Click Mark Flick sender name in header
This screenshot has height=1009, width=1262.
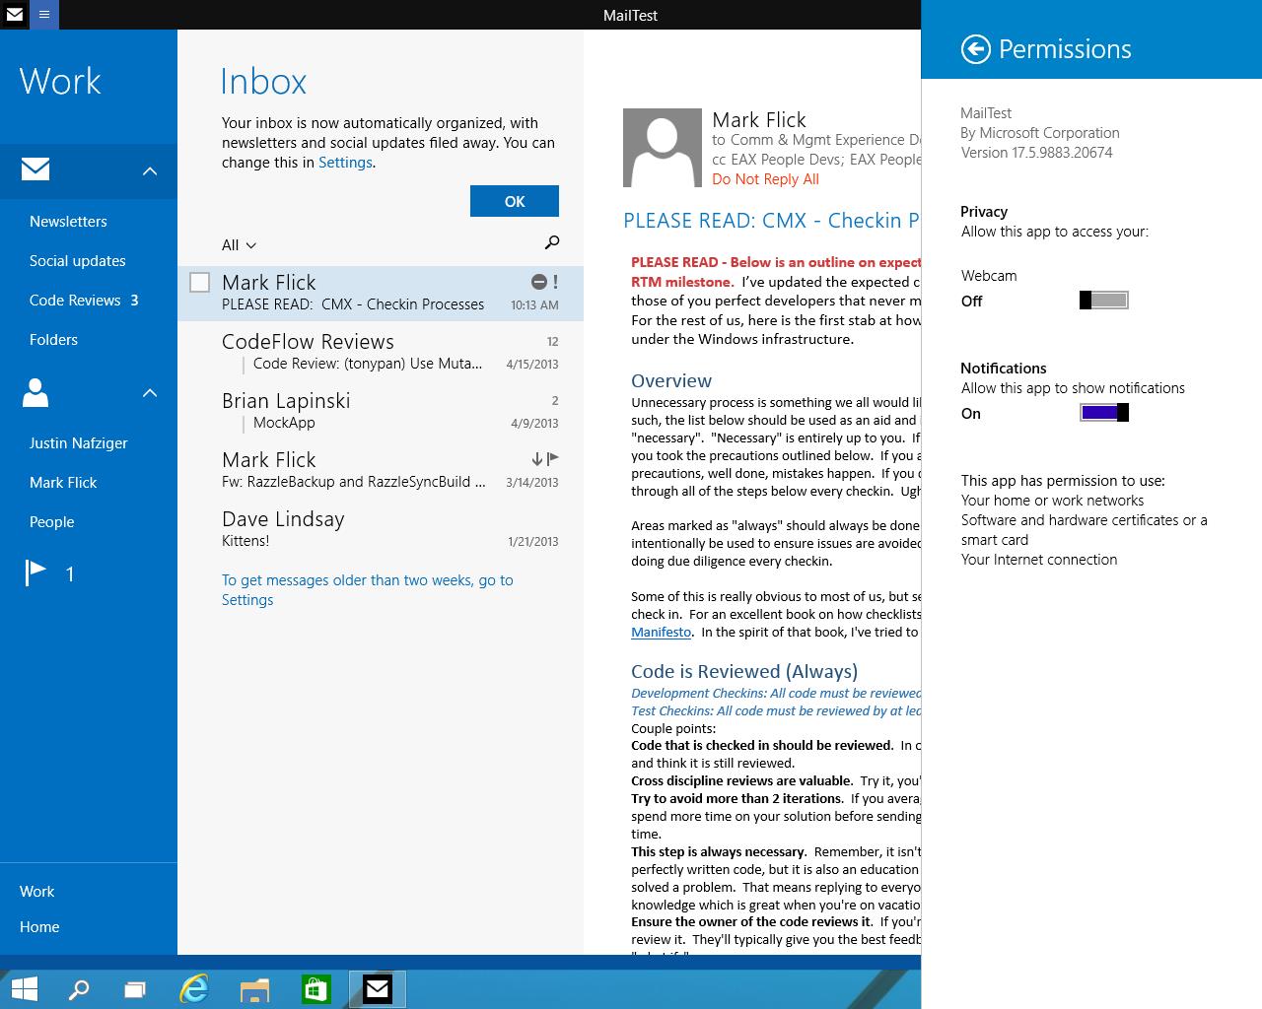pyautogui.click(x=759, y=119)
